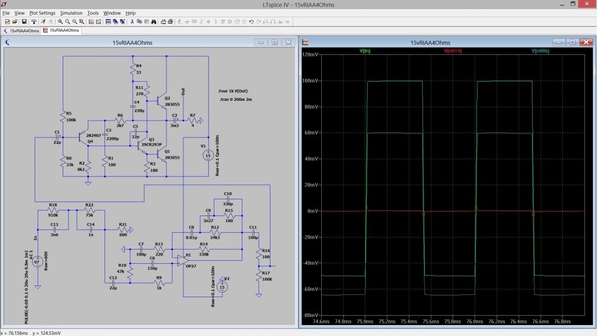Screen dimensions: 597x336
Task: Select the waveform 15vRIAA4Ohms tab
Action: 61,30
